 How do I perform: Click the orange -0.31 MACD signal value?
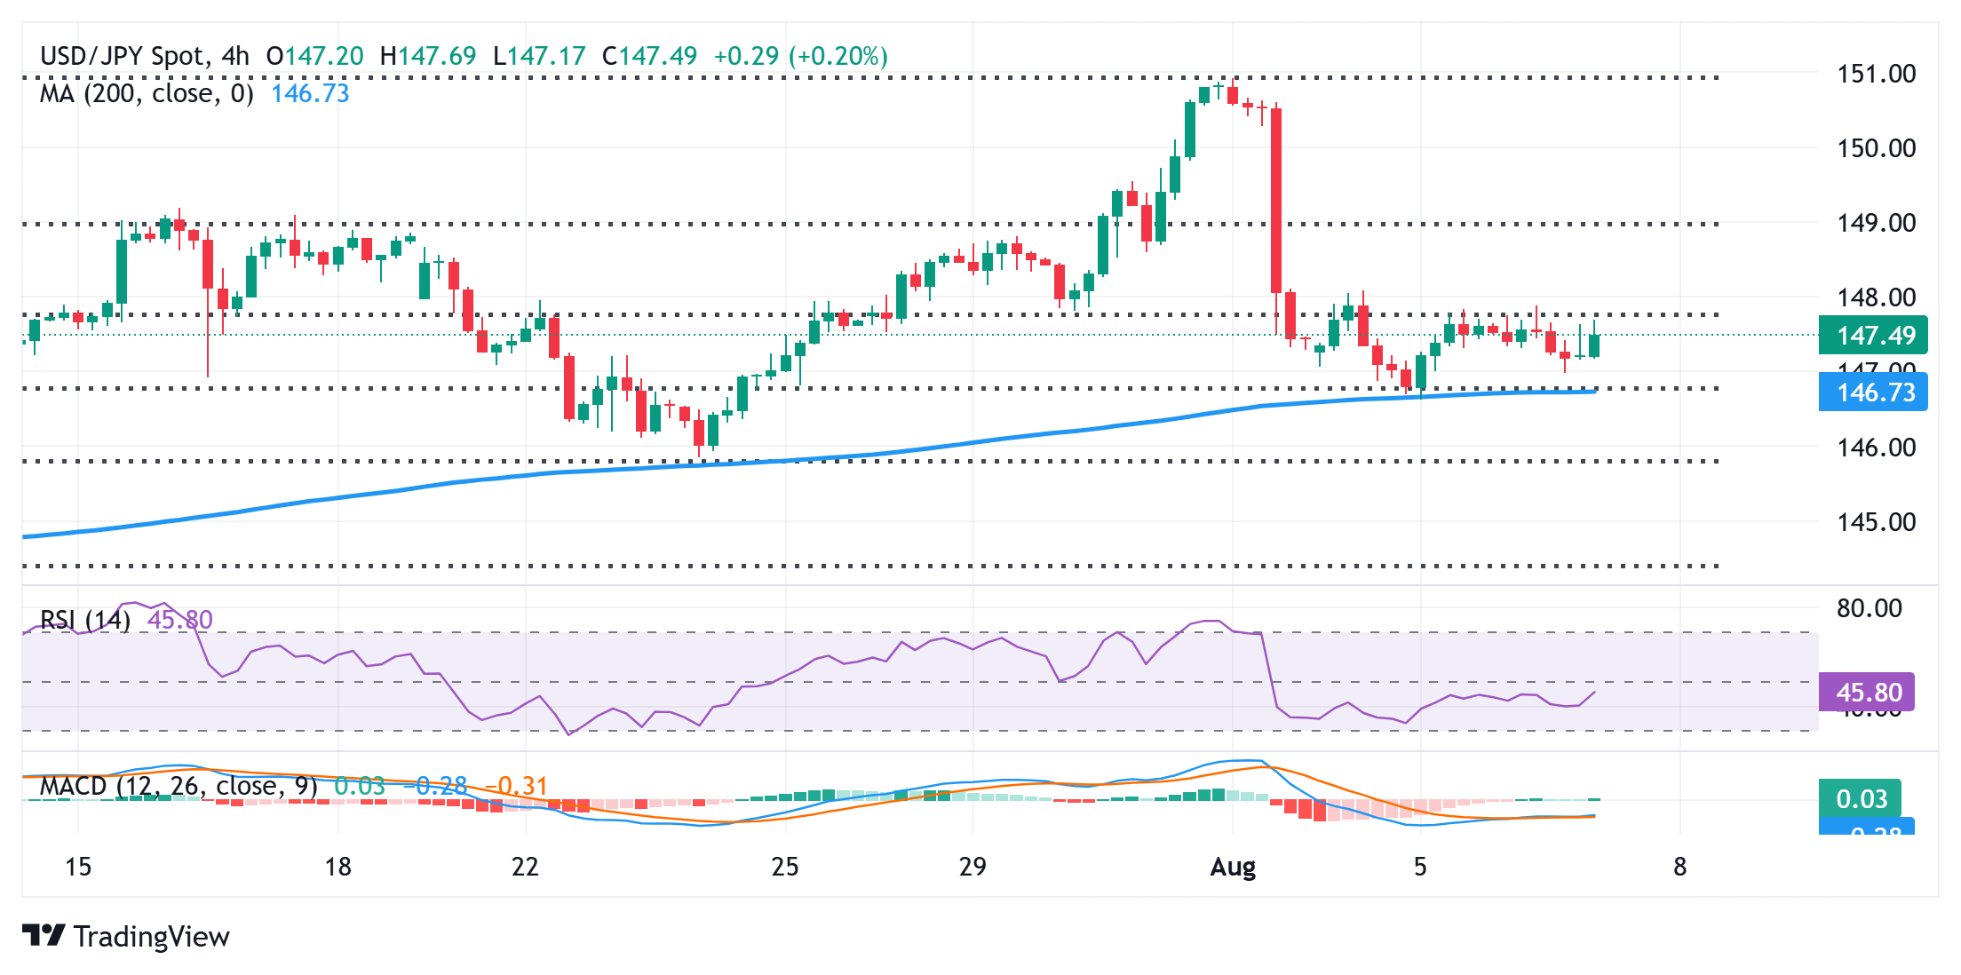[x=517, y=786]
